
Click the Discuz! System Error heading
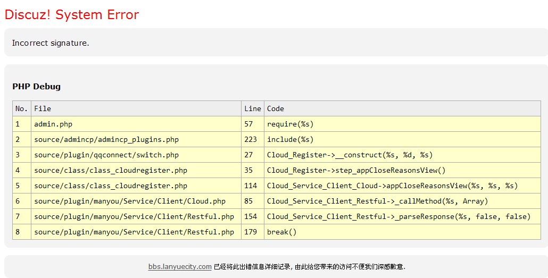point(72,15)
